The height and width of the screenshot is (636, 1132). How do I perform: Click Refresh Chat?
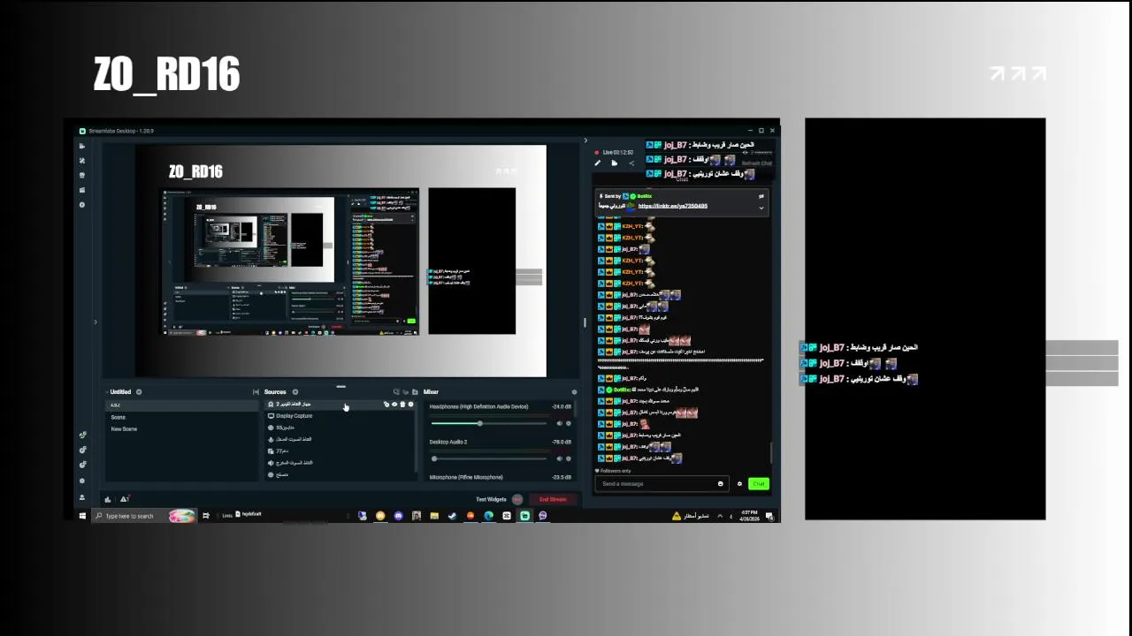[x=756, y=164]
